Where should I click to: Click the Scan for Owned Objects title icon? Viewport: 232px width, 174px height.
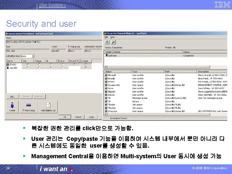tap(105, 34)
